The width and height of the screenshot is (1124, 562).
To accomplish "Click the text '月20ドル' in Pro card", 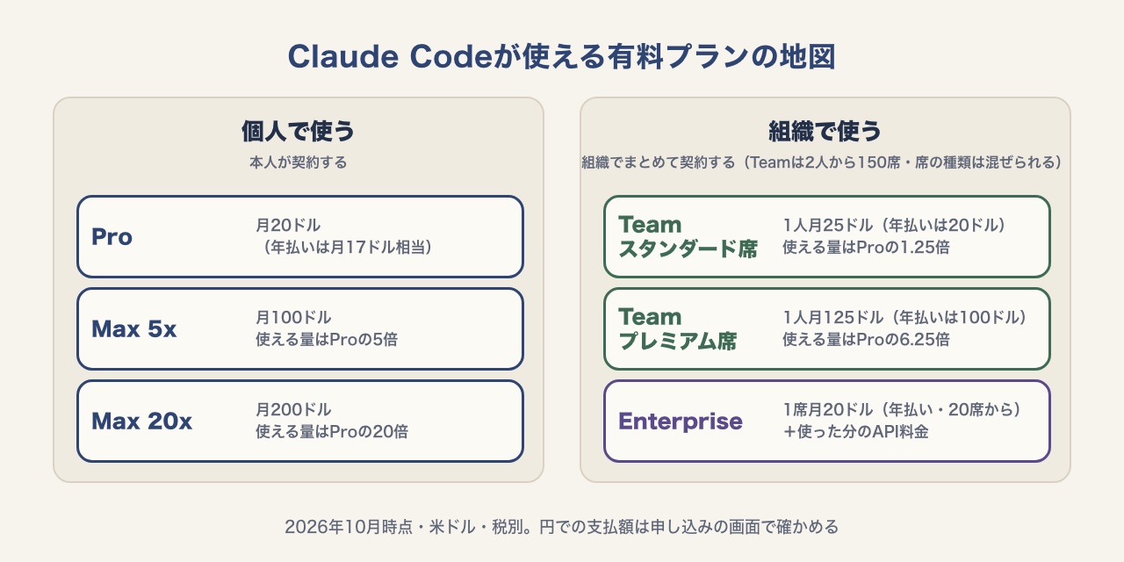I will coord(288,226).
